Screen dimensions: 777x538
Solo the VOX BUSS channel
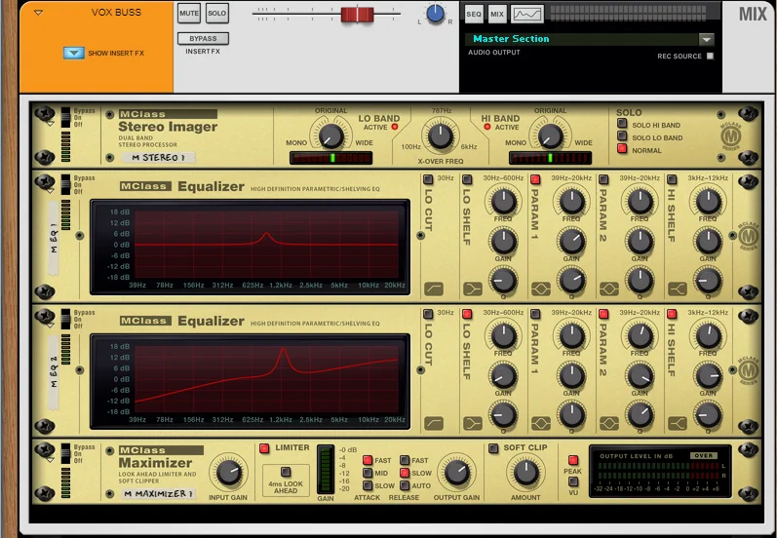point(216,14)
